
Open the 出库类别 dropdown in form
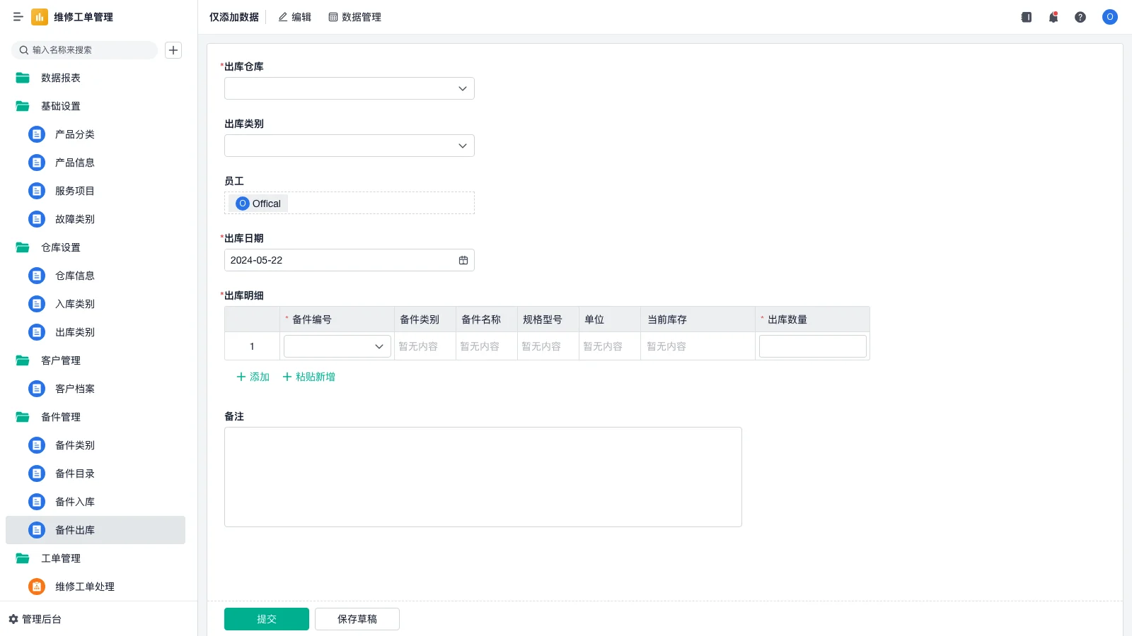tap(350, 146)
